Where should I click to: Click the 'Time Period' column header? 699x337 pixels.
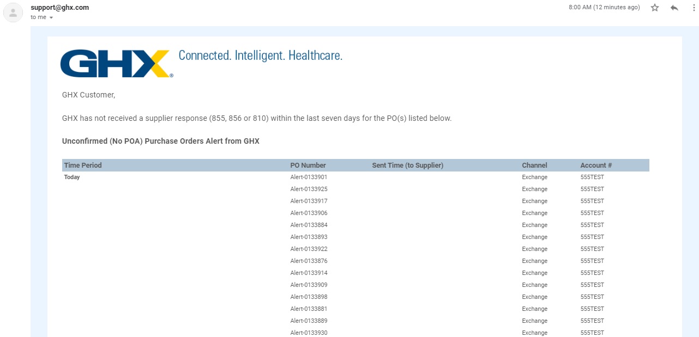pyautogui.click(x=83, y=166)
